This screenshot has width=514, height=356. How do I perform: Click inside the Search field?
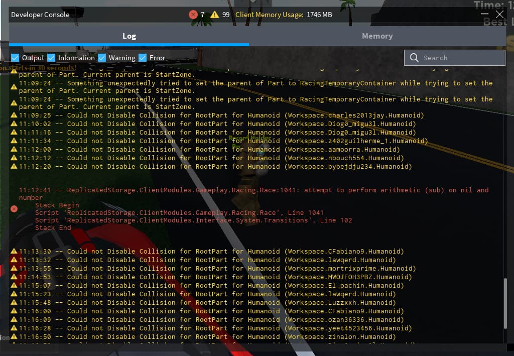pyautogui.click(x=454, y=58)
